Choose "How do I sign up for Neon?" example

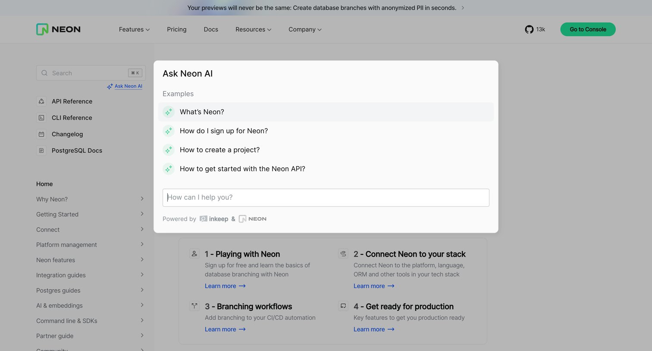(326, 131)
